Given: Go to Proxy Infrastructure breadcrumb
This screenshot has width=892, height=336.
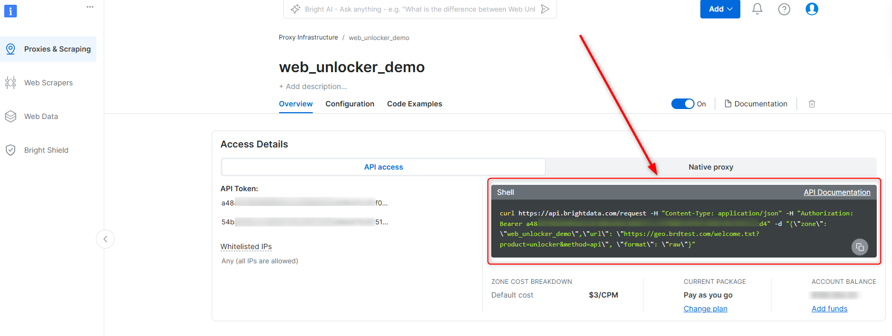Looking at the screenshot, I should (x=309, y=37).
